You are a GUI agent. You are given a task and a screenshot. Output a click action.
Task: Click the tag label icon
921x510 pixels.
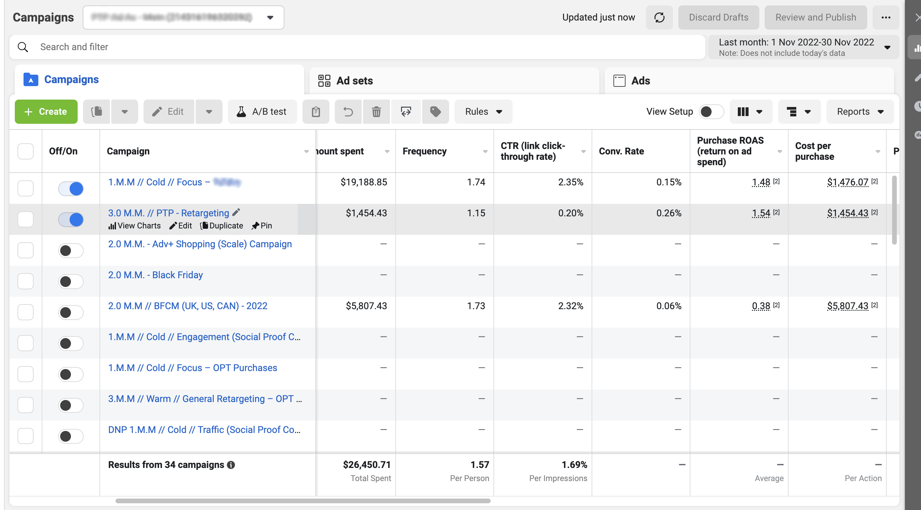tap(435, 112)
